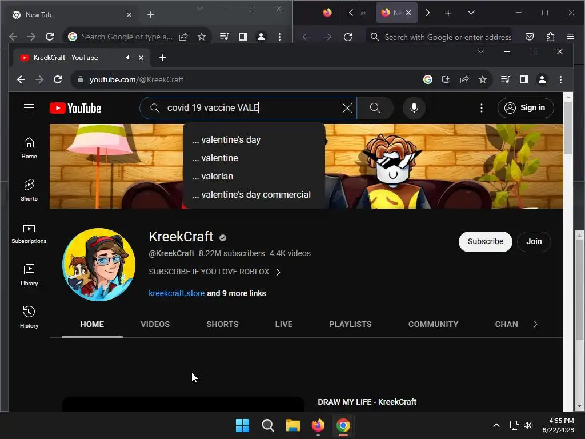This screenshot has width=585, height=439.
Task: Open History in YouTube sidebar
Action: 29,317
